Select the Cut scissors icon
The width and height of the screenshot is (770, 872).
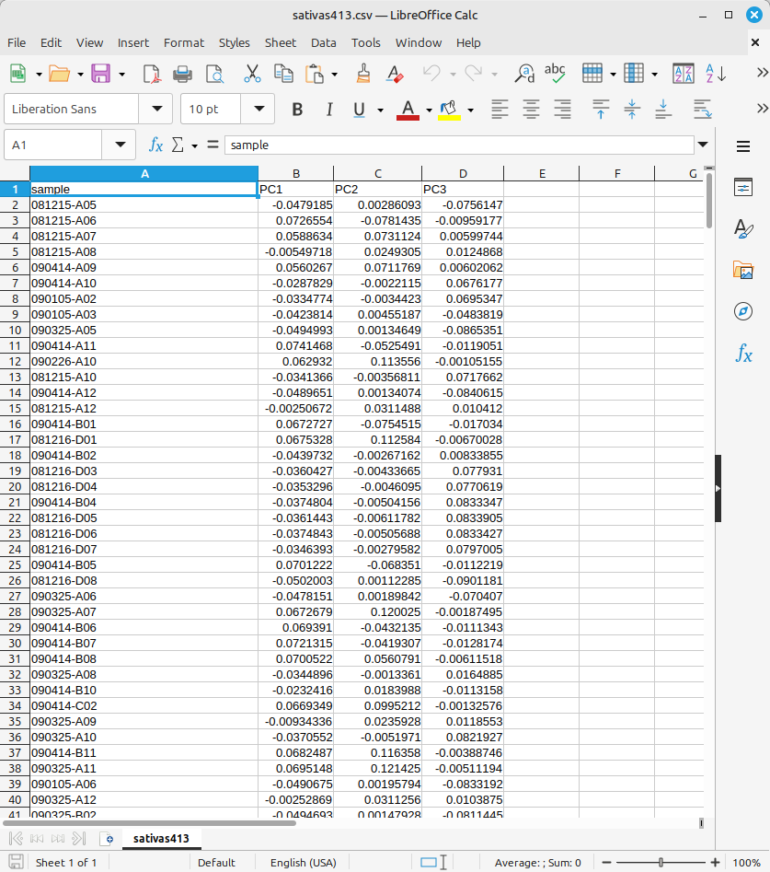[x=252, y=74]
